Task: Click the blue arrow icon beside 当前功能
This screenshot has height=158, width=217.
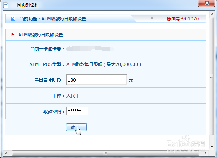Action: point(13,18)
